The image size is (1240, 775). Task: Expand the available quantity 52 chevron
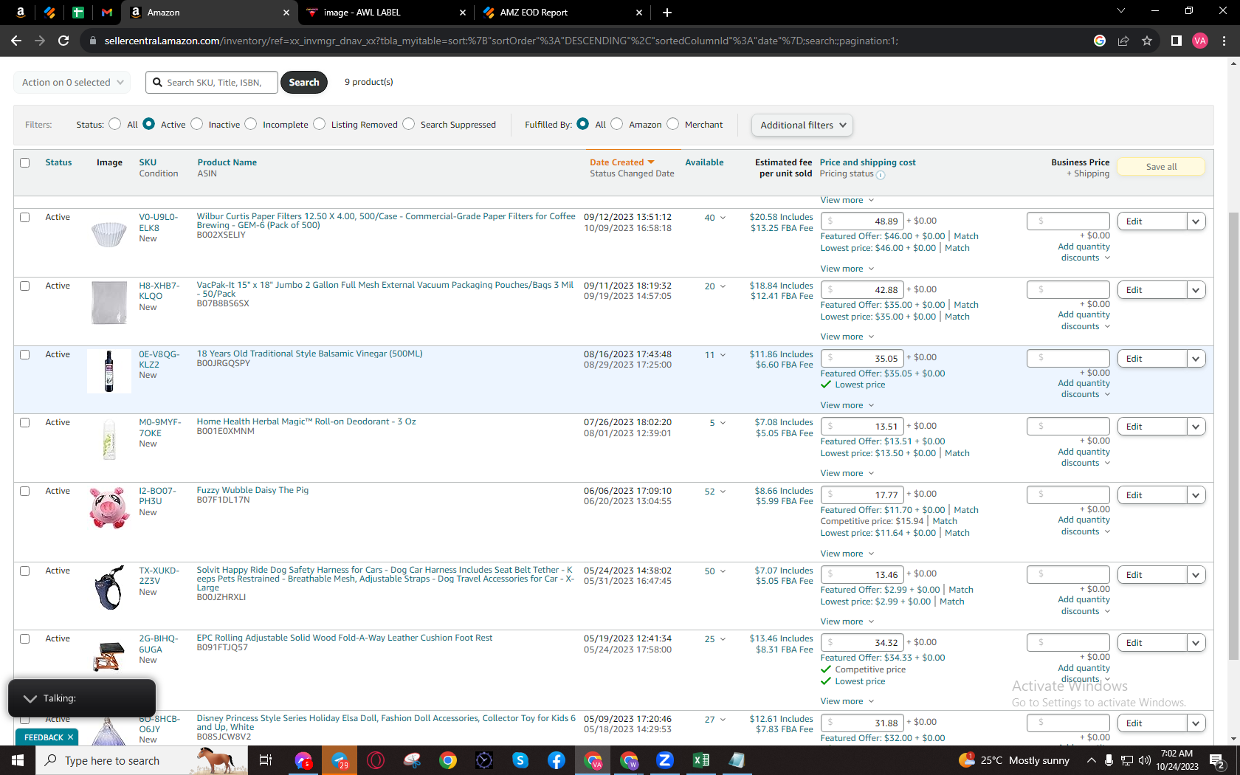[x=723, y=492]
